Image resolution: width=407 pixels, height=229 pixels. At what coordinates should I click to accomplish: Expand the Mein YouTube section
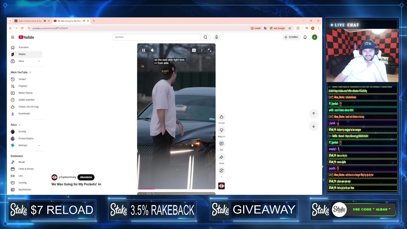21,72
